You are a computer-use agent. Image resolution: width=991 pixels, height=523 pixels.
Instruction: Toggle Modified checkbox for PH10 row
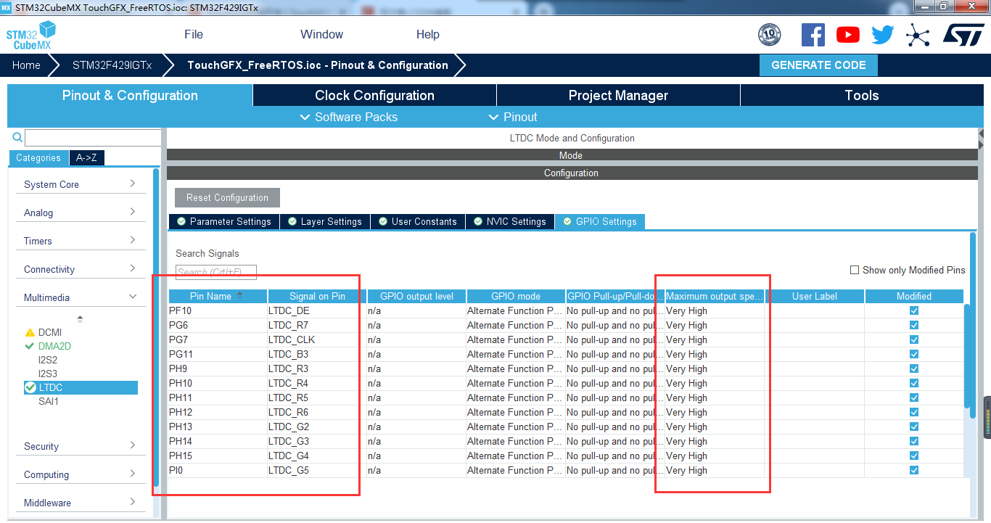pos(914,383)
